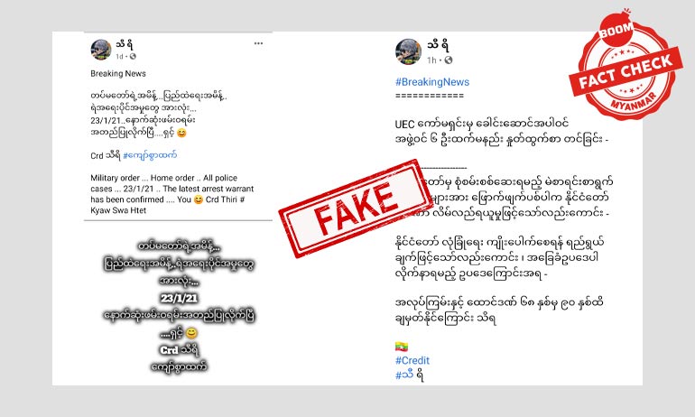The height and width of the screenshot is (417, 695).
Task: Open the #BreakingNews hashtag
Action: coord(432,82)
